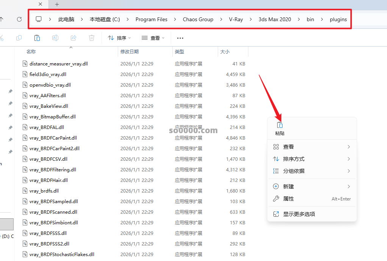The height and width of the screenshot is (261, 387).
Task: Click the Delete trash icon in toolbar
Action: (92, 38)
